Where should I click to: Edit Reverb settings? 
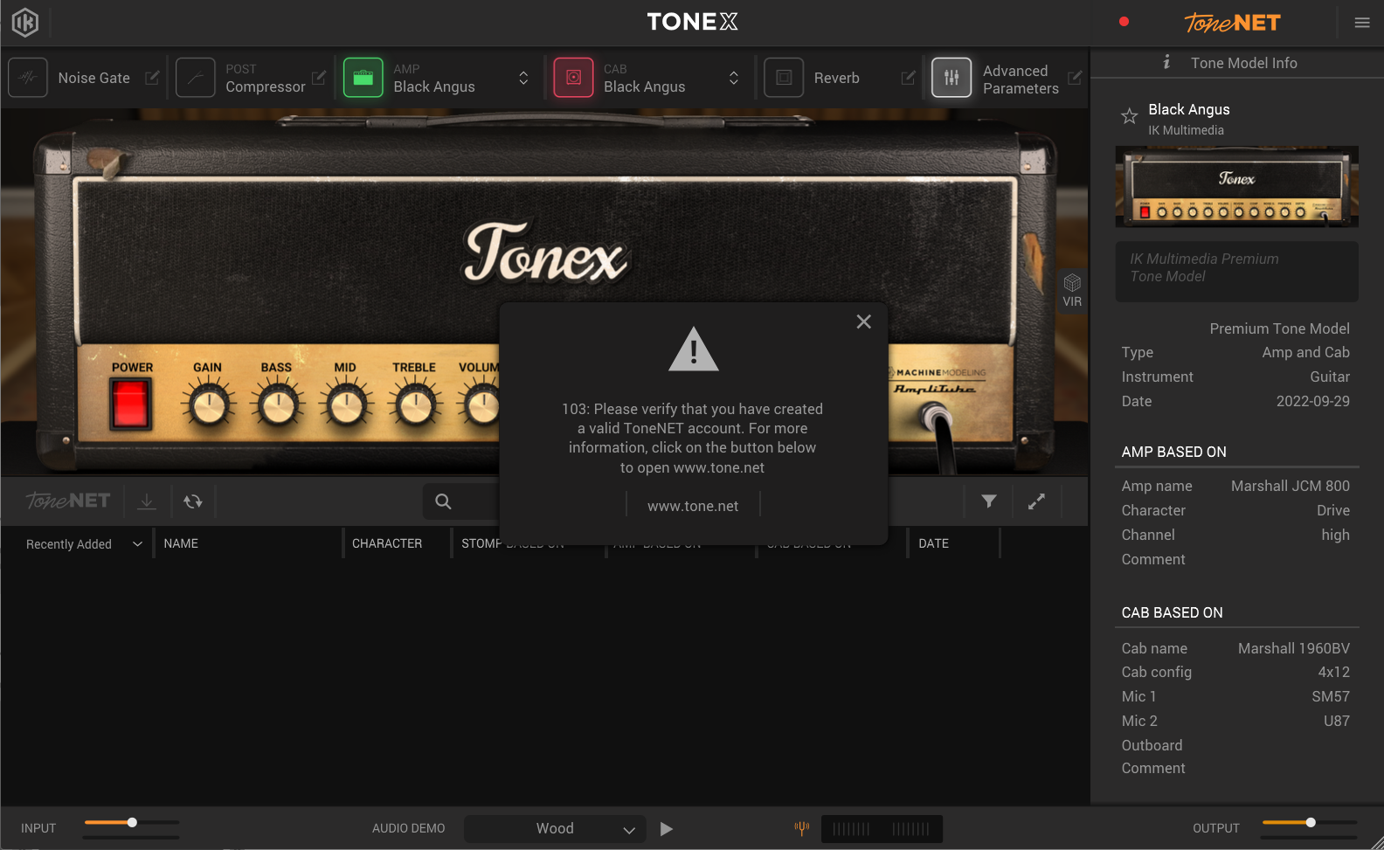coord(909,78)
